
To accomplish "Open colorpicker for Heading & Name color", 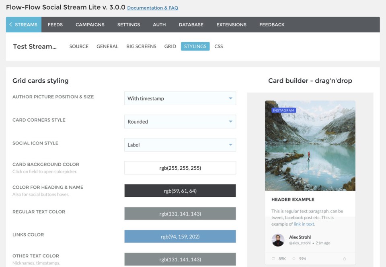I will coord(180,191).
